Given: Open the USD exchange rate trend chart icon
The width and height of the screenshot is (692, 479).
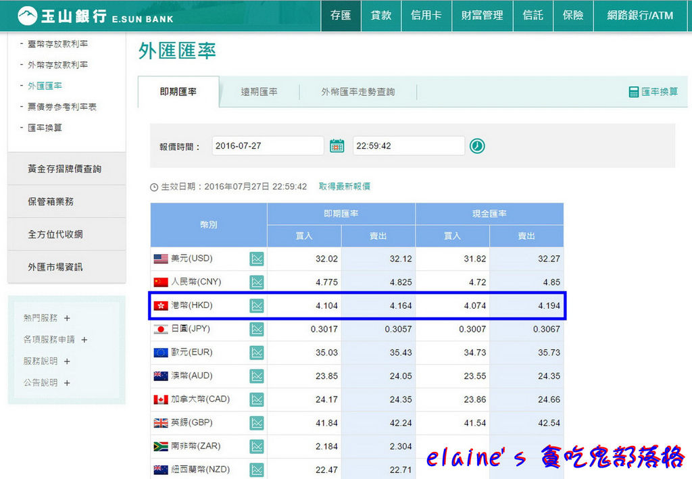Looking at the screenshot, I should 256,259.
